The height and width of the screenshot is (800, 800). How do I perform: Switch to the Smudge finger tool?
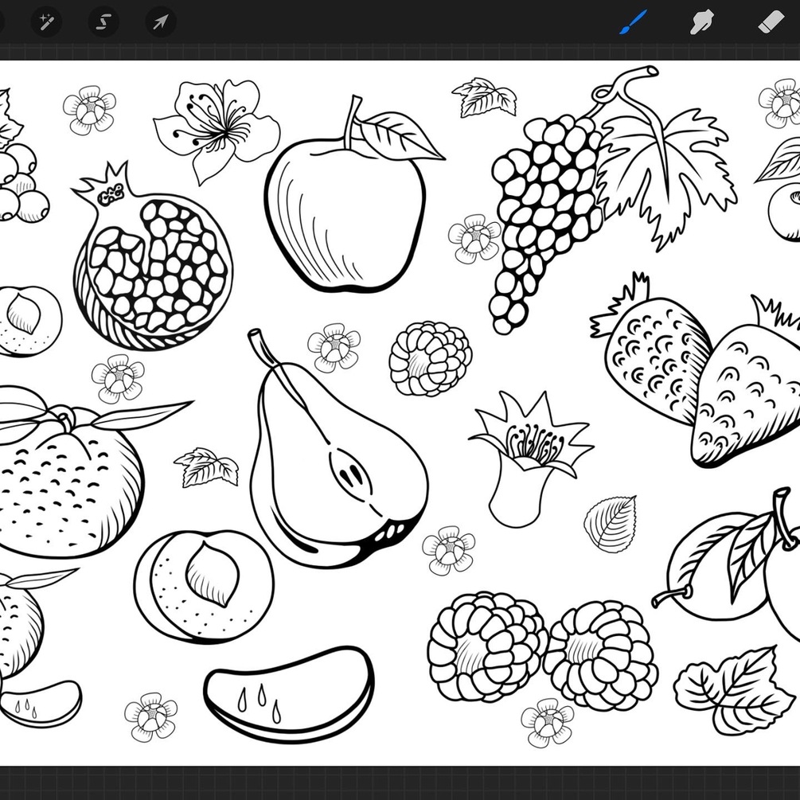[x=702, y=22]
